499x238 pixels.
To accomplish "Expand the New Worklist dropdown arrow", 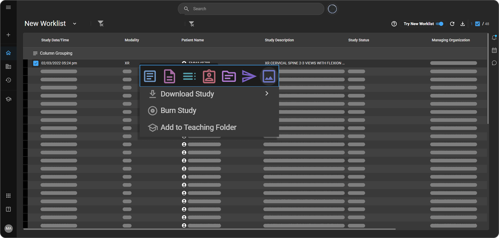I will (75, 24).
